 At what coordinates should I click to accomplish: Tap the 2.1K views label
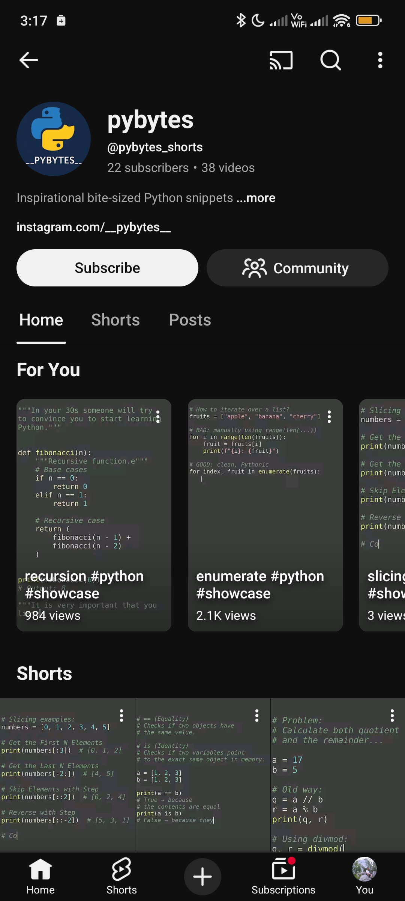click(226, 616)
